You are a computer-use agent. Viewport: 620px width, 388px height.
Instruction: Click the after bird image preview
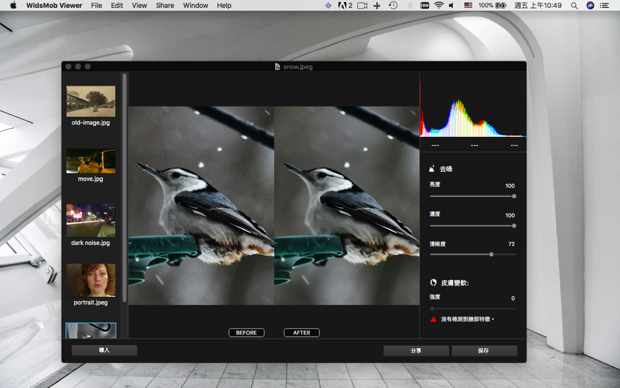pyautogui.click(x=347, y=206)
